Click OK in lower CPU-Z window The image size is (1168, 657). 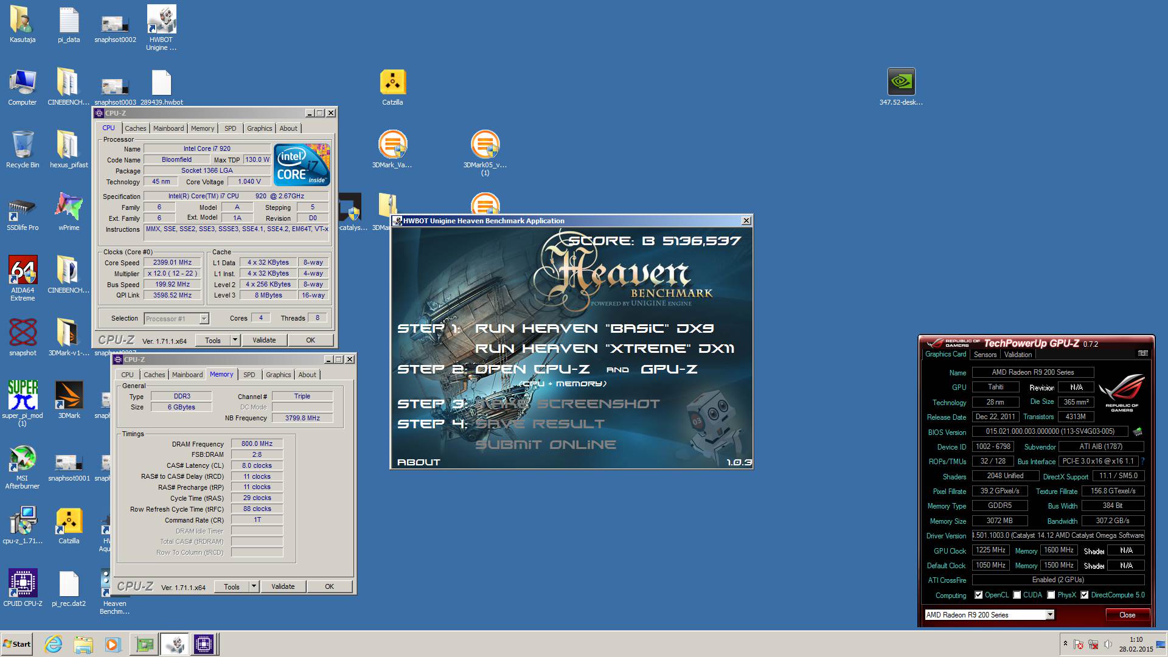[x=329, y=586]
